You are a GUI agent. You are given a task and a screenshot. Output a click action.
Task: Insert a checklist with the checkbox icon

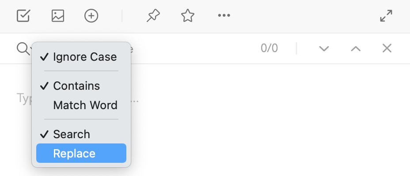(23, 16)
